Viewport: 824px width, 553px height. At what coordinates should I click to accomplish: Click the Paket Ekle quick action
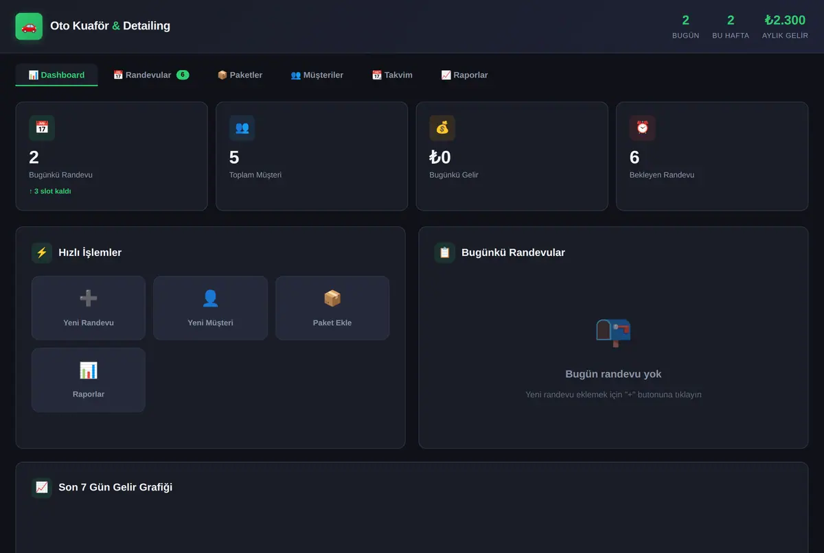pyautogui.click(x=332, y=308)
